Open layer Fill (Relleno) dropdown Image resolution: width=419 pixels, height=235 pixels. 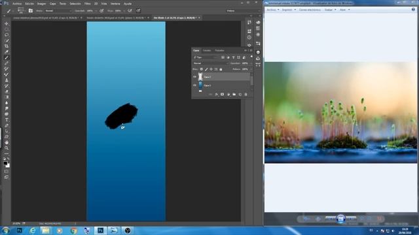(251, 69)
